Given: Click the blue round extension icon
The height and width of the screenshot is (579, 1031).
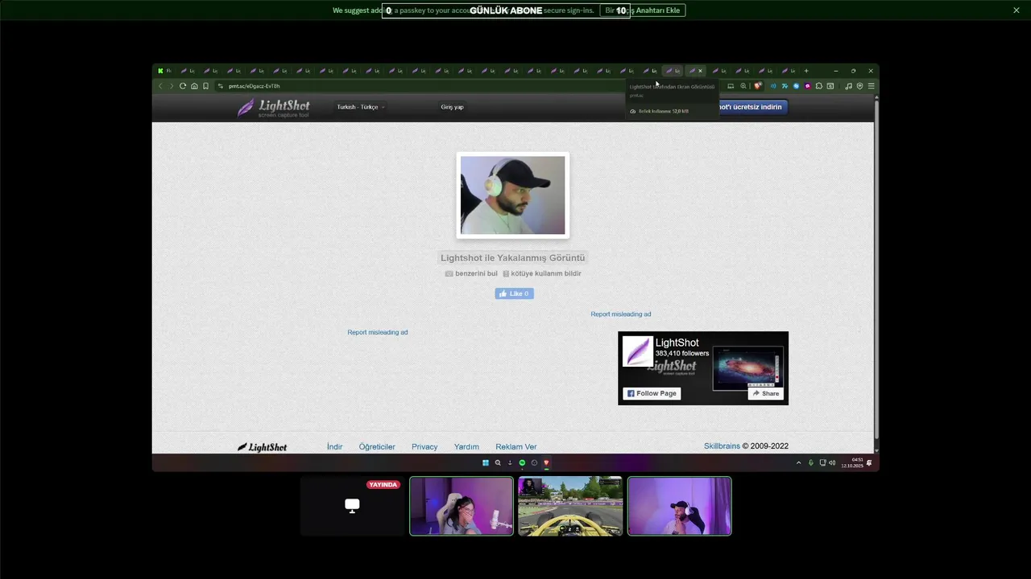Looking at the screenshot, I should (x=796, y=86).
